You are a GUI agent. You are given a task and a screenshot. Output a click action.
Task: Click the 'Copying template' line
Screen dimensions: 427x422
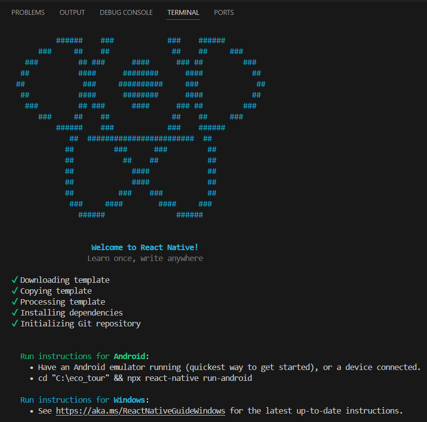click(x=56, y=291)
